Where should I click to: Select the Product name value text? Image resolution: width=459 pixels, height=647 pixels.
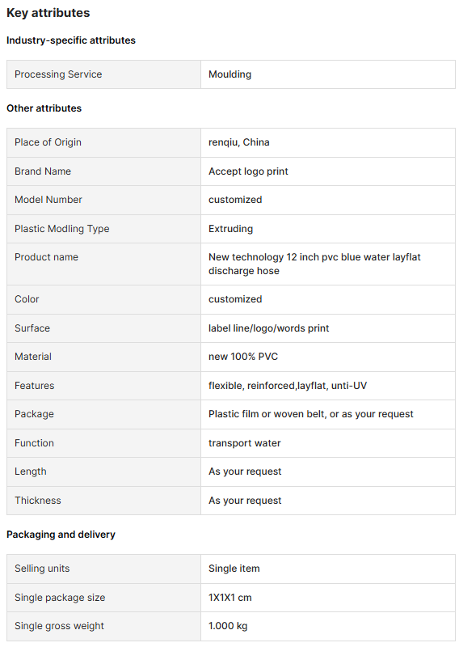click(314, 264)
